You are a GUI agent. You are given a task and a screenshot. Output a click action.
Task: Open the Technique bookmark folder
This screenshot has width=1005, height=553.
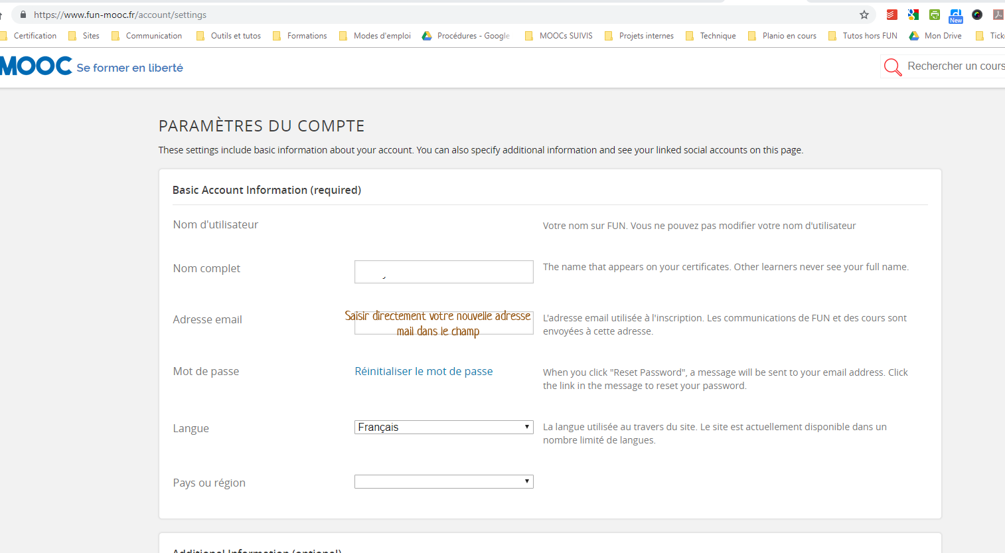711,36
